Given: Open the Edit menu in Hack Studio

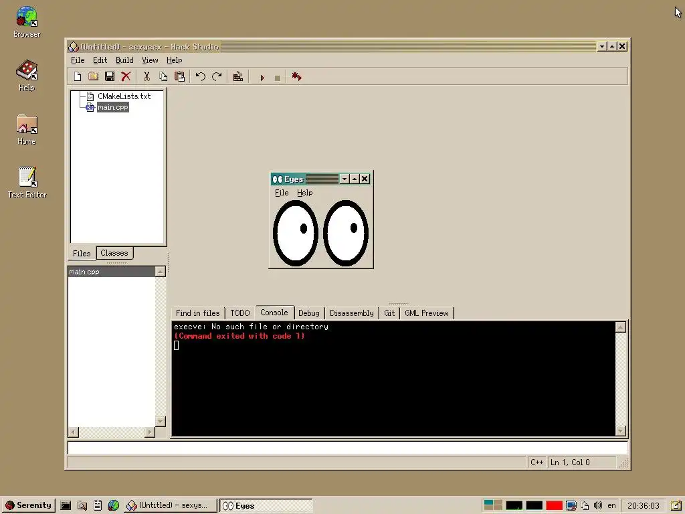Looking at the screenshot, I should point(100,60).
